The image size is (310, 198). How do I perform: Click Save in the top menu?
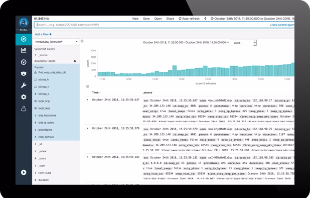(x=146, y=19)
